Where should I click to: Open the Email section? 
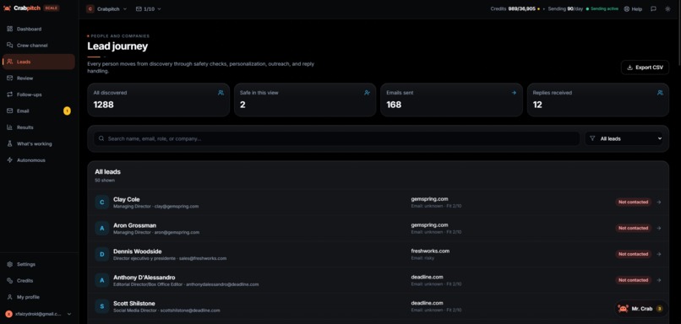tap(38, 111)
